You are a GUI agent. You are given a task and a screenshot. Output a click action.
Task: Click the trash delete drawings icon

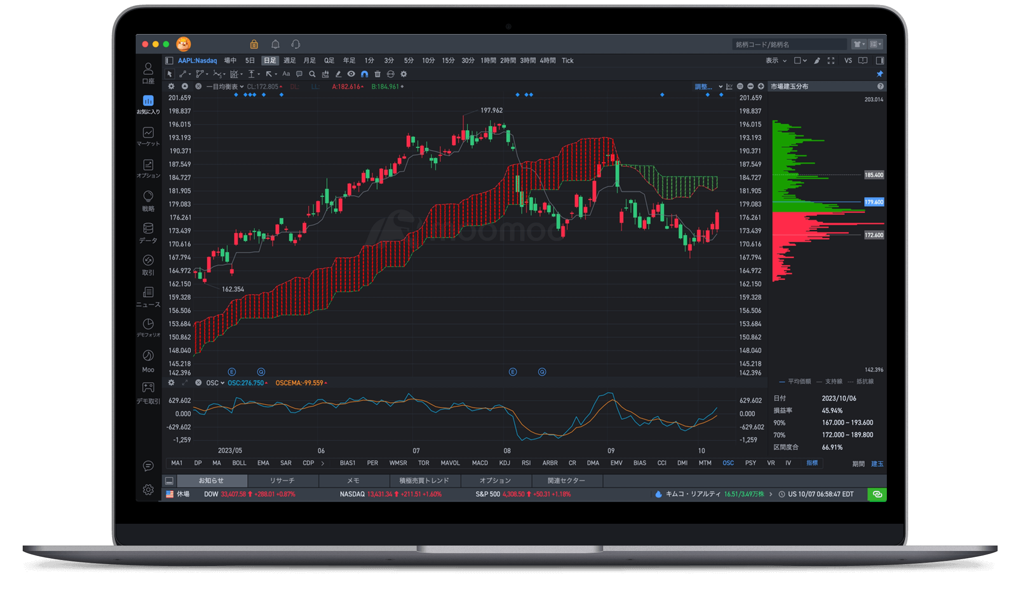pos(377,74)
